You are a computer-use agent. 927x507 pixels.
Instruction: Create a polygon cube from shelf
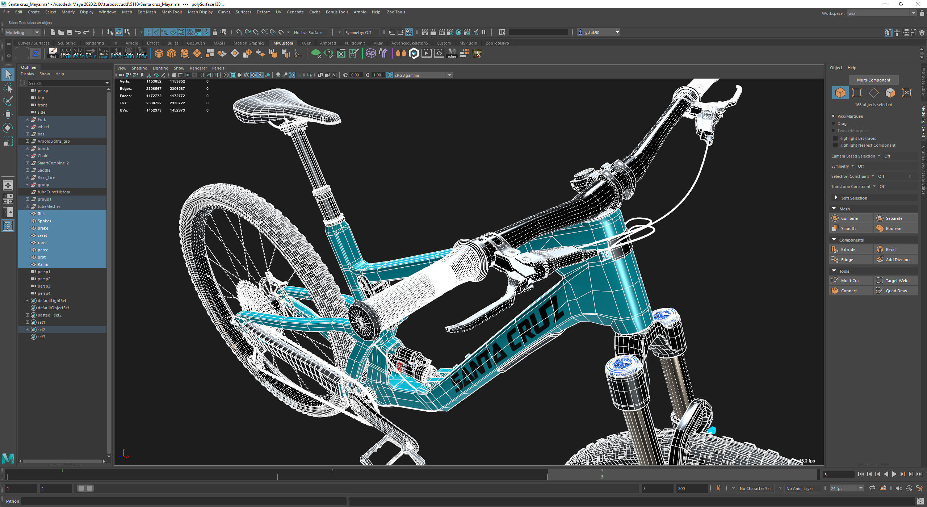[x=171, y=54]
